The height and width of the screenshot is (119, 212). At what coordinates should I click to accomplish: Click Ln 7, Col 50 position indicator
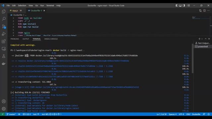point(161,114)
